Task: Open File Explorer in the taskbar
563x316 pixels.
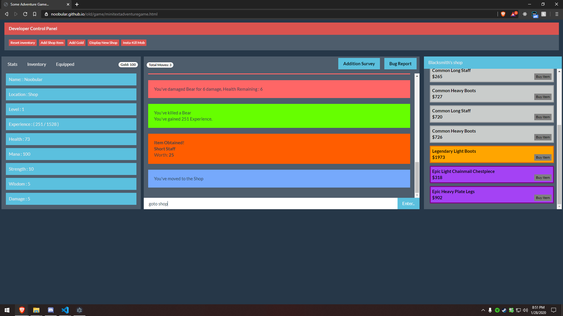Action: click(36, 310)
